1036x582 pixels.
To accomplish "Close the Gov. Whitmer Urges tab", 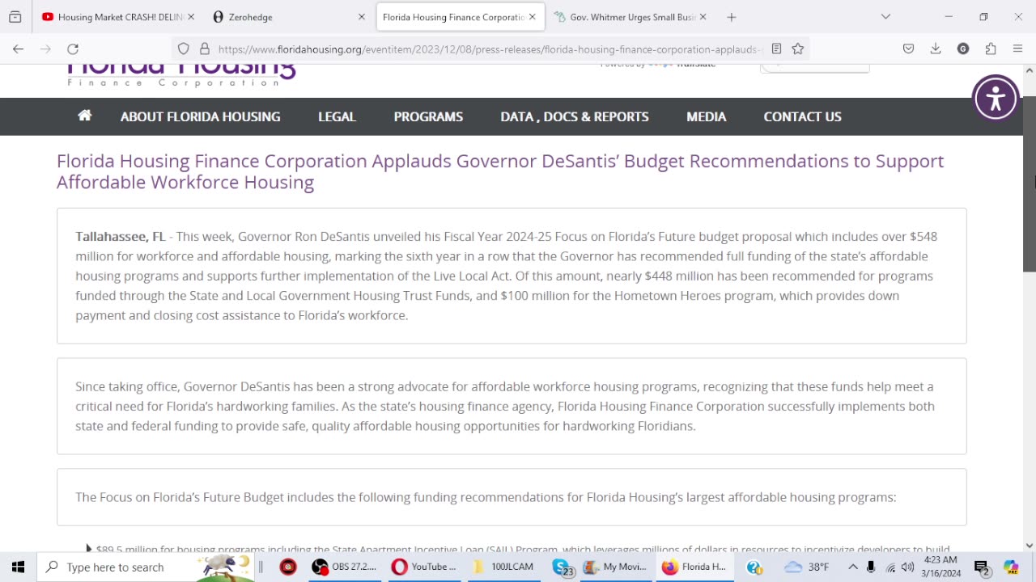I will [703, 17].
